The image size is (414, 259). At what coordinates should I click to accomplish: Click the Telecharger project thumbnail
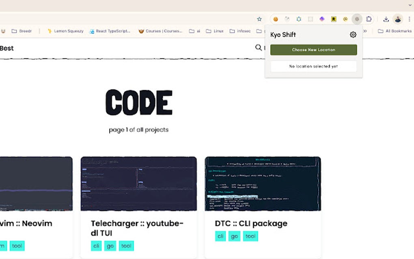tap(139, 183)
